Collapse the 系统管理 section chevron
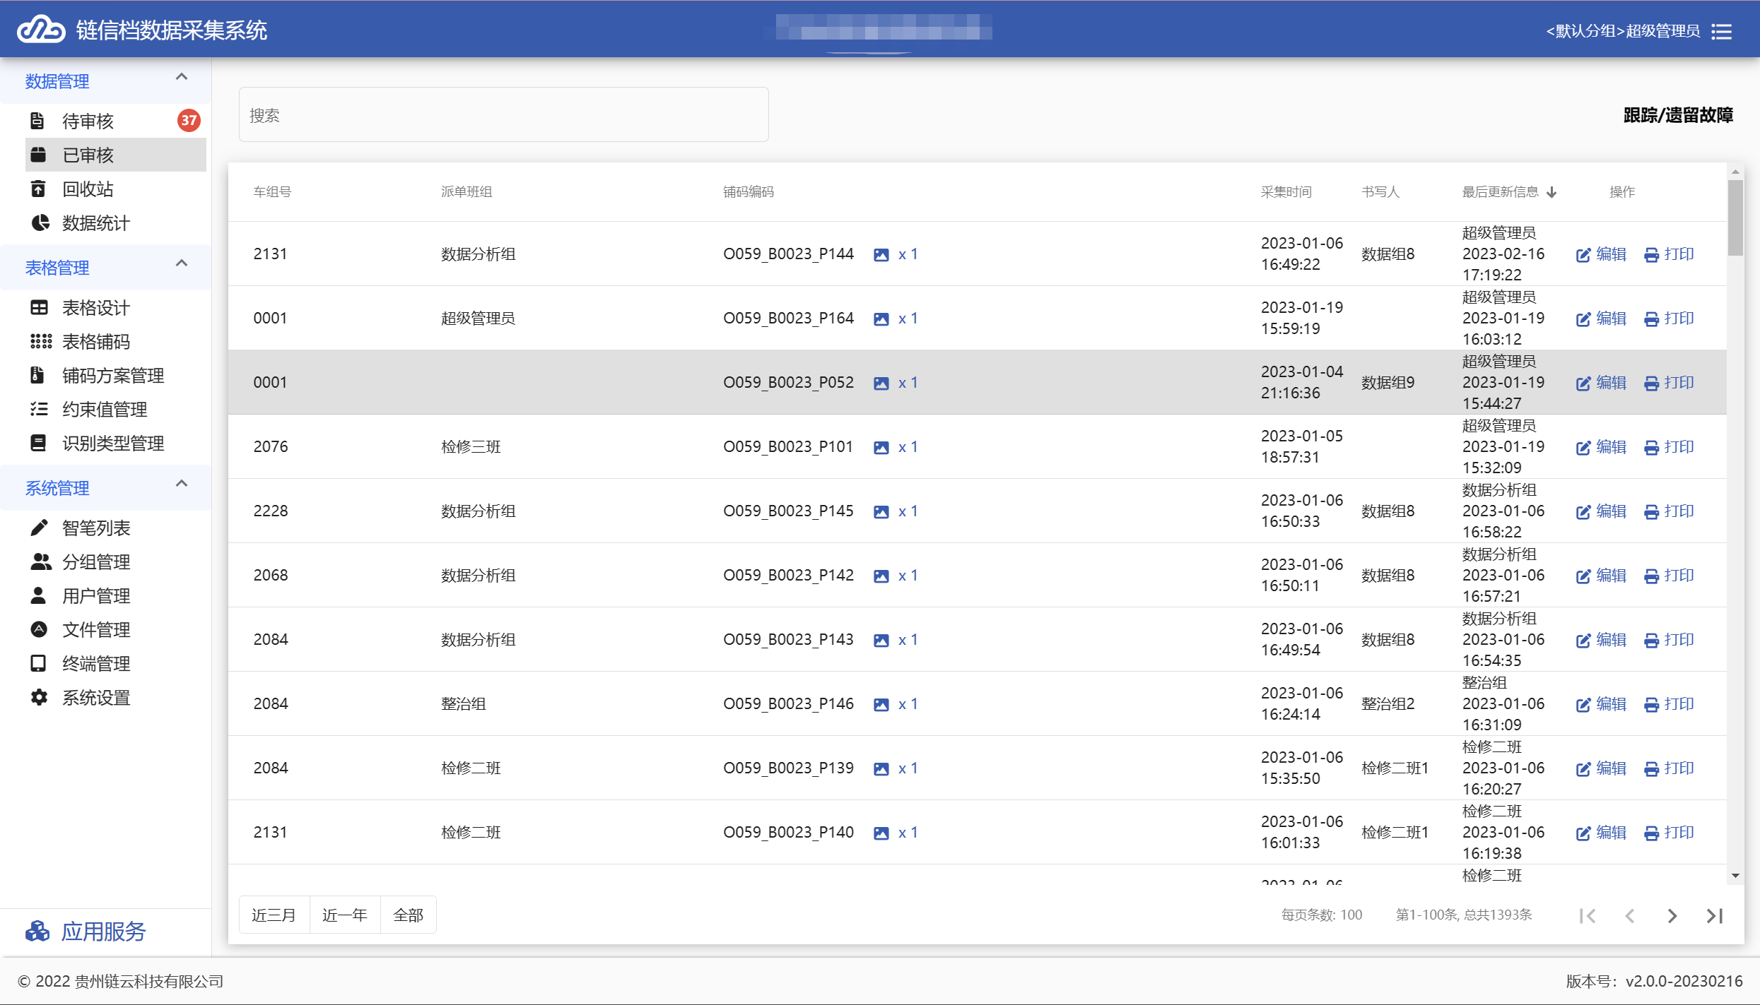This screenshot has width=1760, height=1005. pyautogui.click(x=182, y=484)
